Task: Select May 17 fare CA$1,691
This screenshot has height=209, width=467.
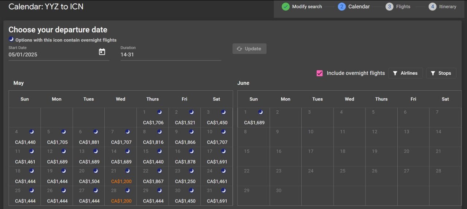Action: click(217, 162)
